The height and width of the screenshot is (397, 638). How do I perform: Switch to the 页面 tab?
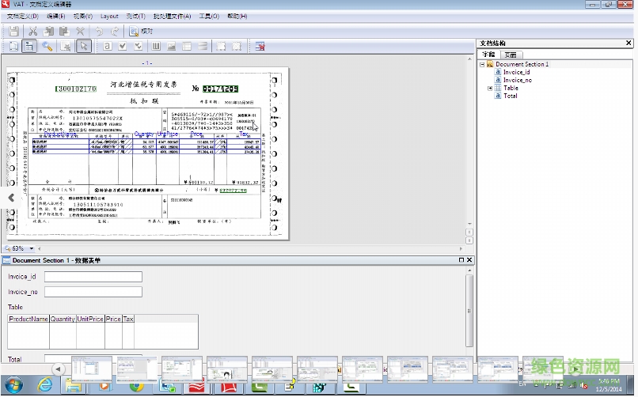(511, 55)
